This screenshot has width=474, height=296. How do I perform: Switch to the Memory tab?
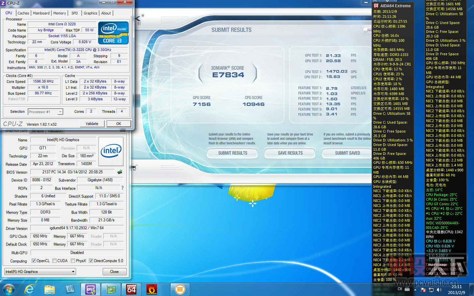(60, 13)
